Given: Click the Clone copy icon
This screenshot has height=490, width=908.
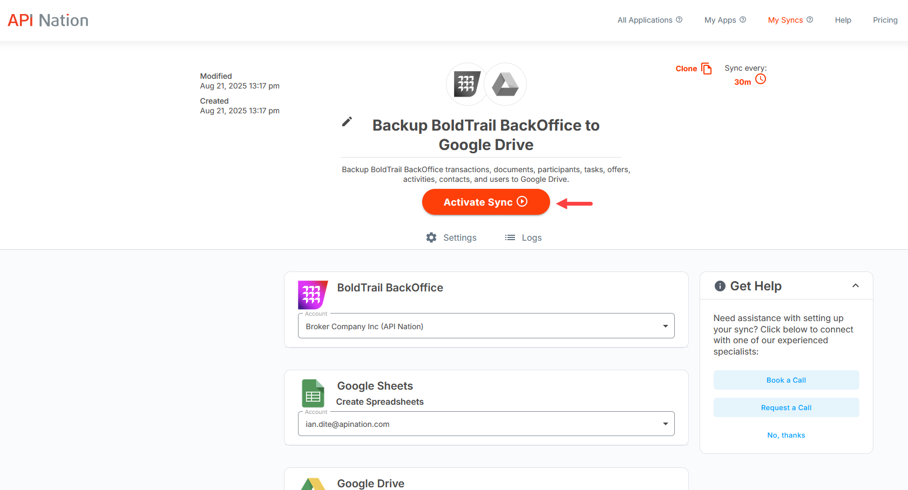Looking at the screenshot, I should click(x=707, y=68).
